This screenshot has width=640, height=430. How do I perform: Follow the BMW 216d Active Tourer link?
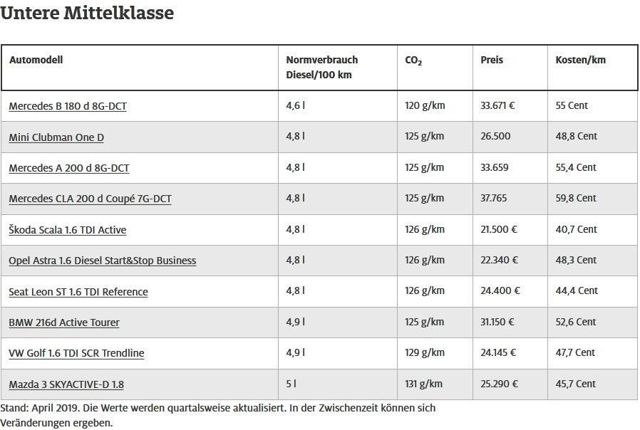[x=64, y=322]
